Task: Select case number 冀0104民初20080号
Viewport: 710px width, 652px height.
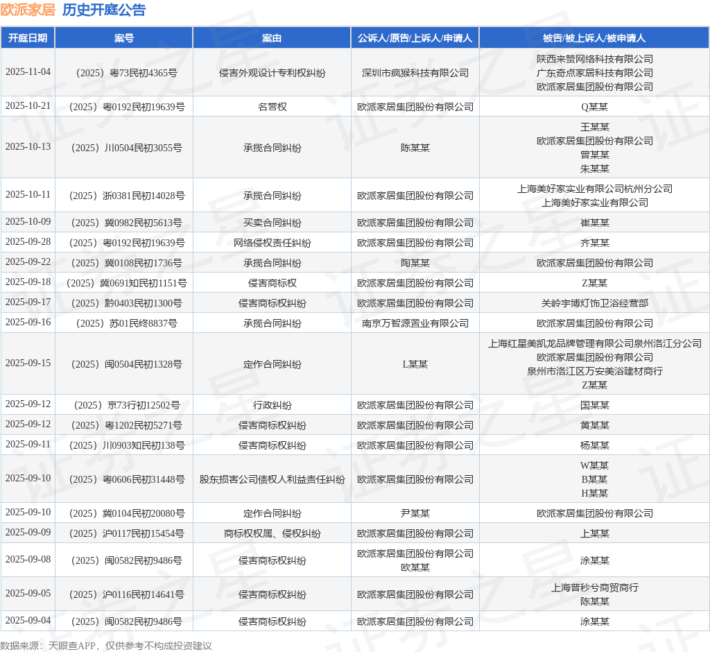Action: tap(126, 513)
